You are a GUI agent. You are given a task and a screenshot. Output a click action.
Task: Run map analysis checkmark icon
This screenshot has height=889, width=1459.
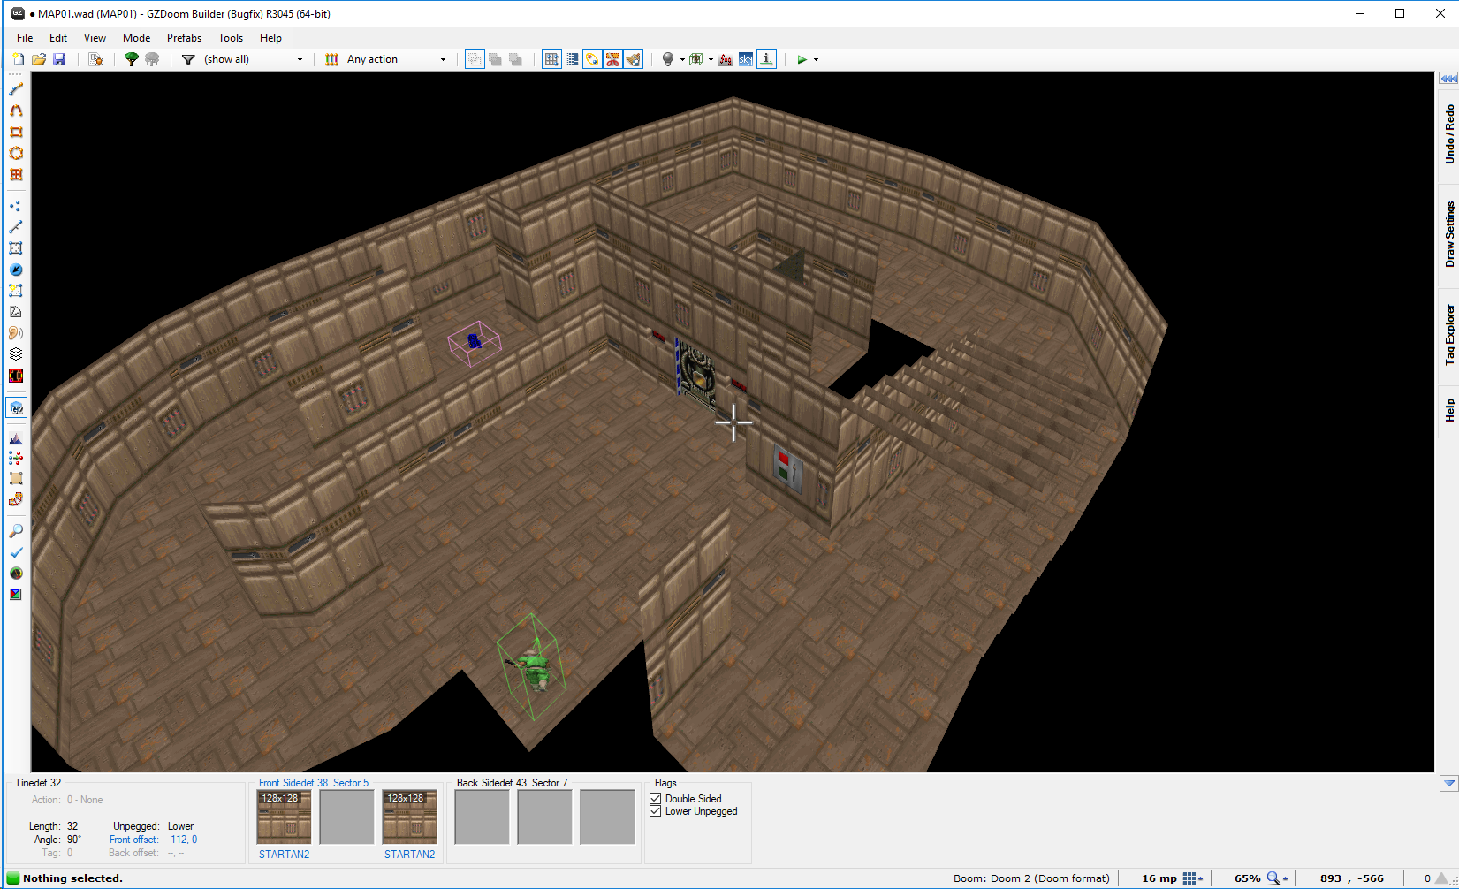coord(16,552)
